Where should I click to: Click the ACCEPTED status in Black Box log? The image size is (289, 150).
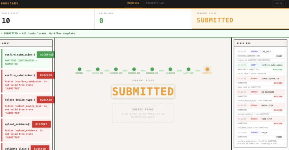[x=278, y=69]
